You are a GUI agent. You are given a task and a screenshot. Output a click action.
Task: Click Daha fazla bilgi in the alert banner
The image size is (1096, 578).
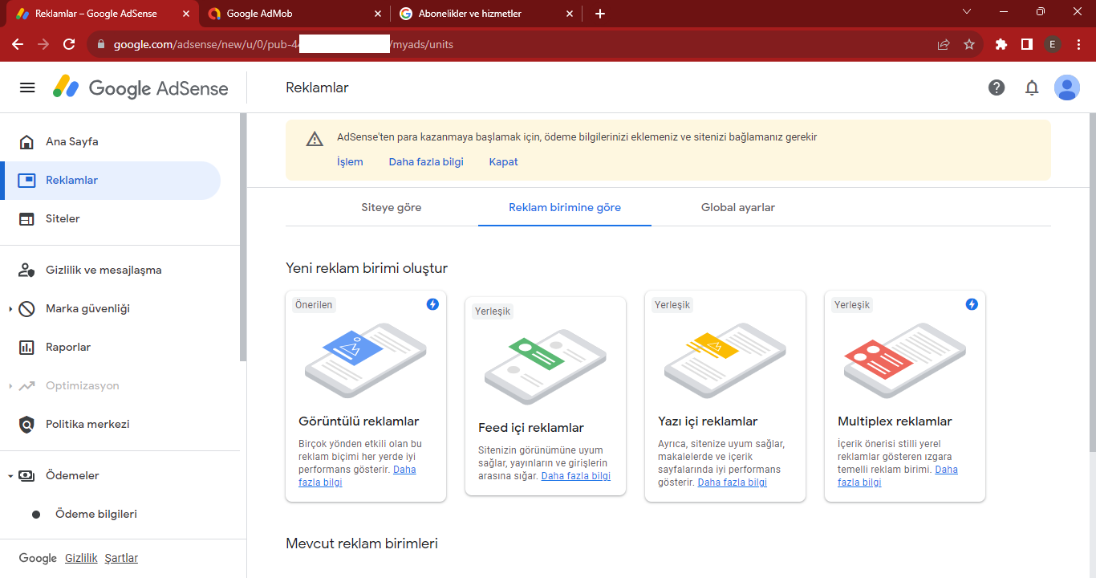point(426,162)
